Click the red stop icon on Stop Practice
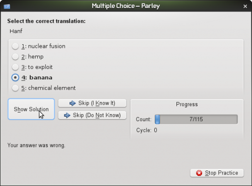Screen dimensions: 252x186 tap(199, 173)
